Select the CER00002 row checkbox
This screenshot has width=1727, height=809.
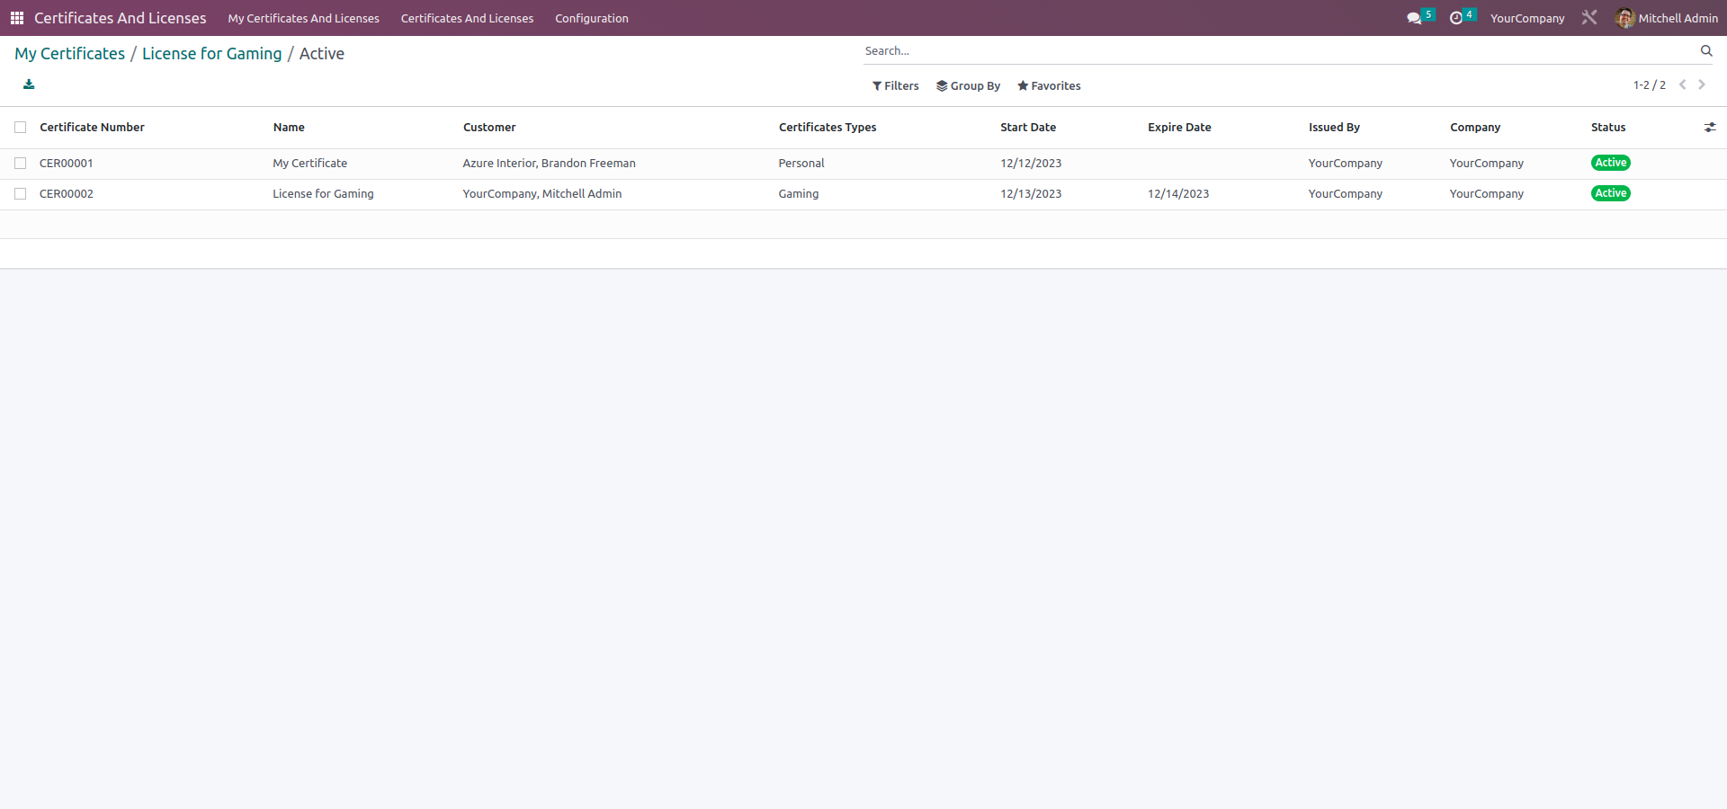[21, 194]
